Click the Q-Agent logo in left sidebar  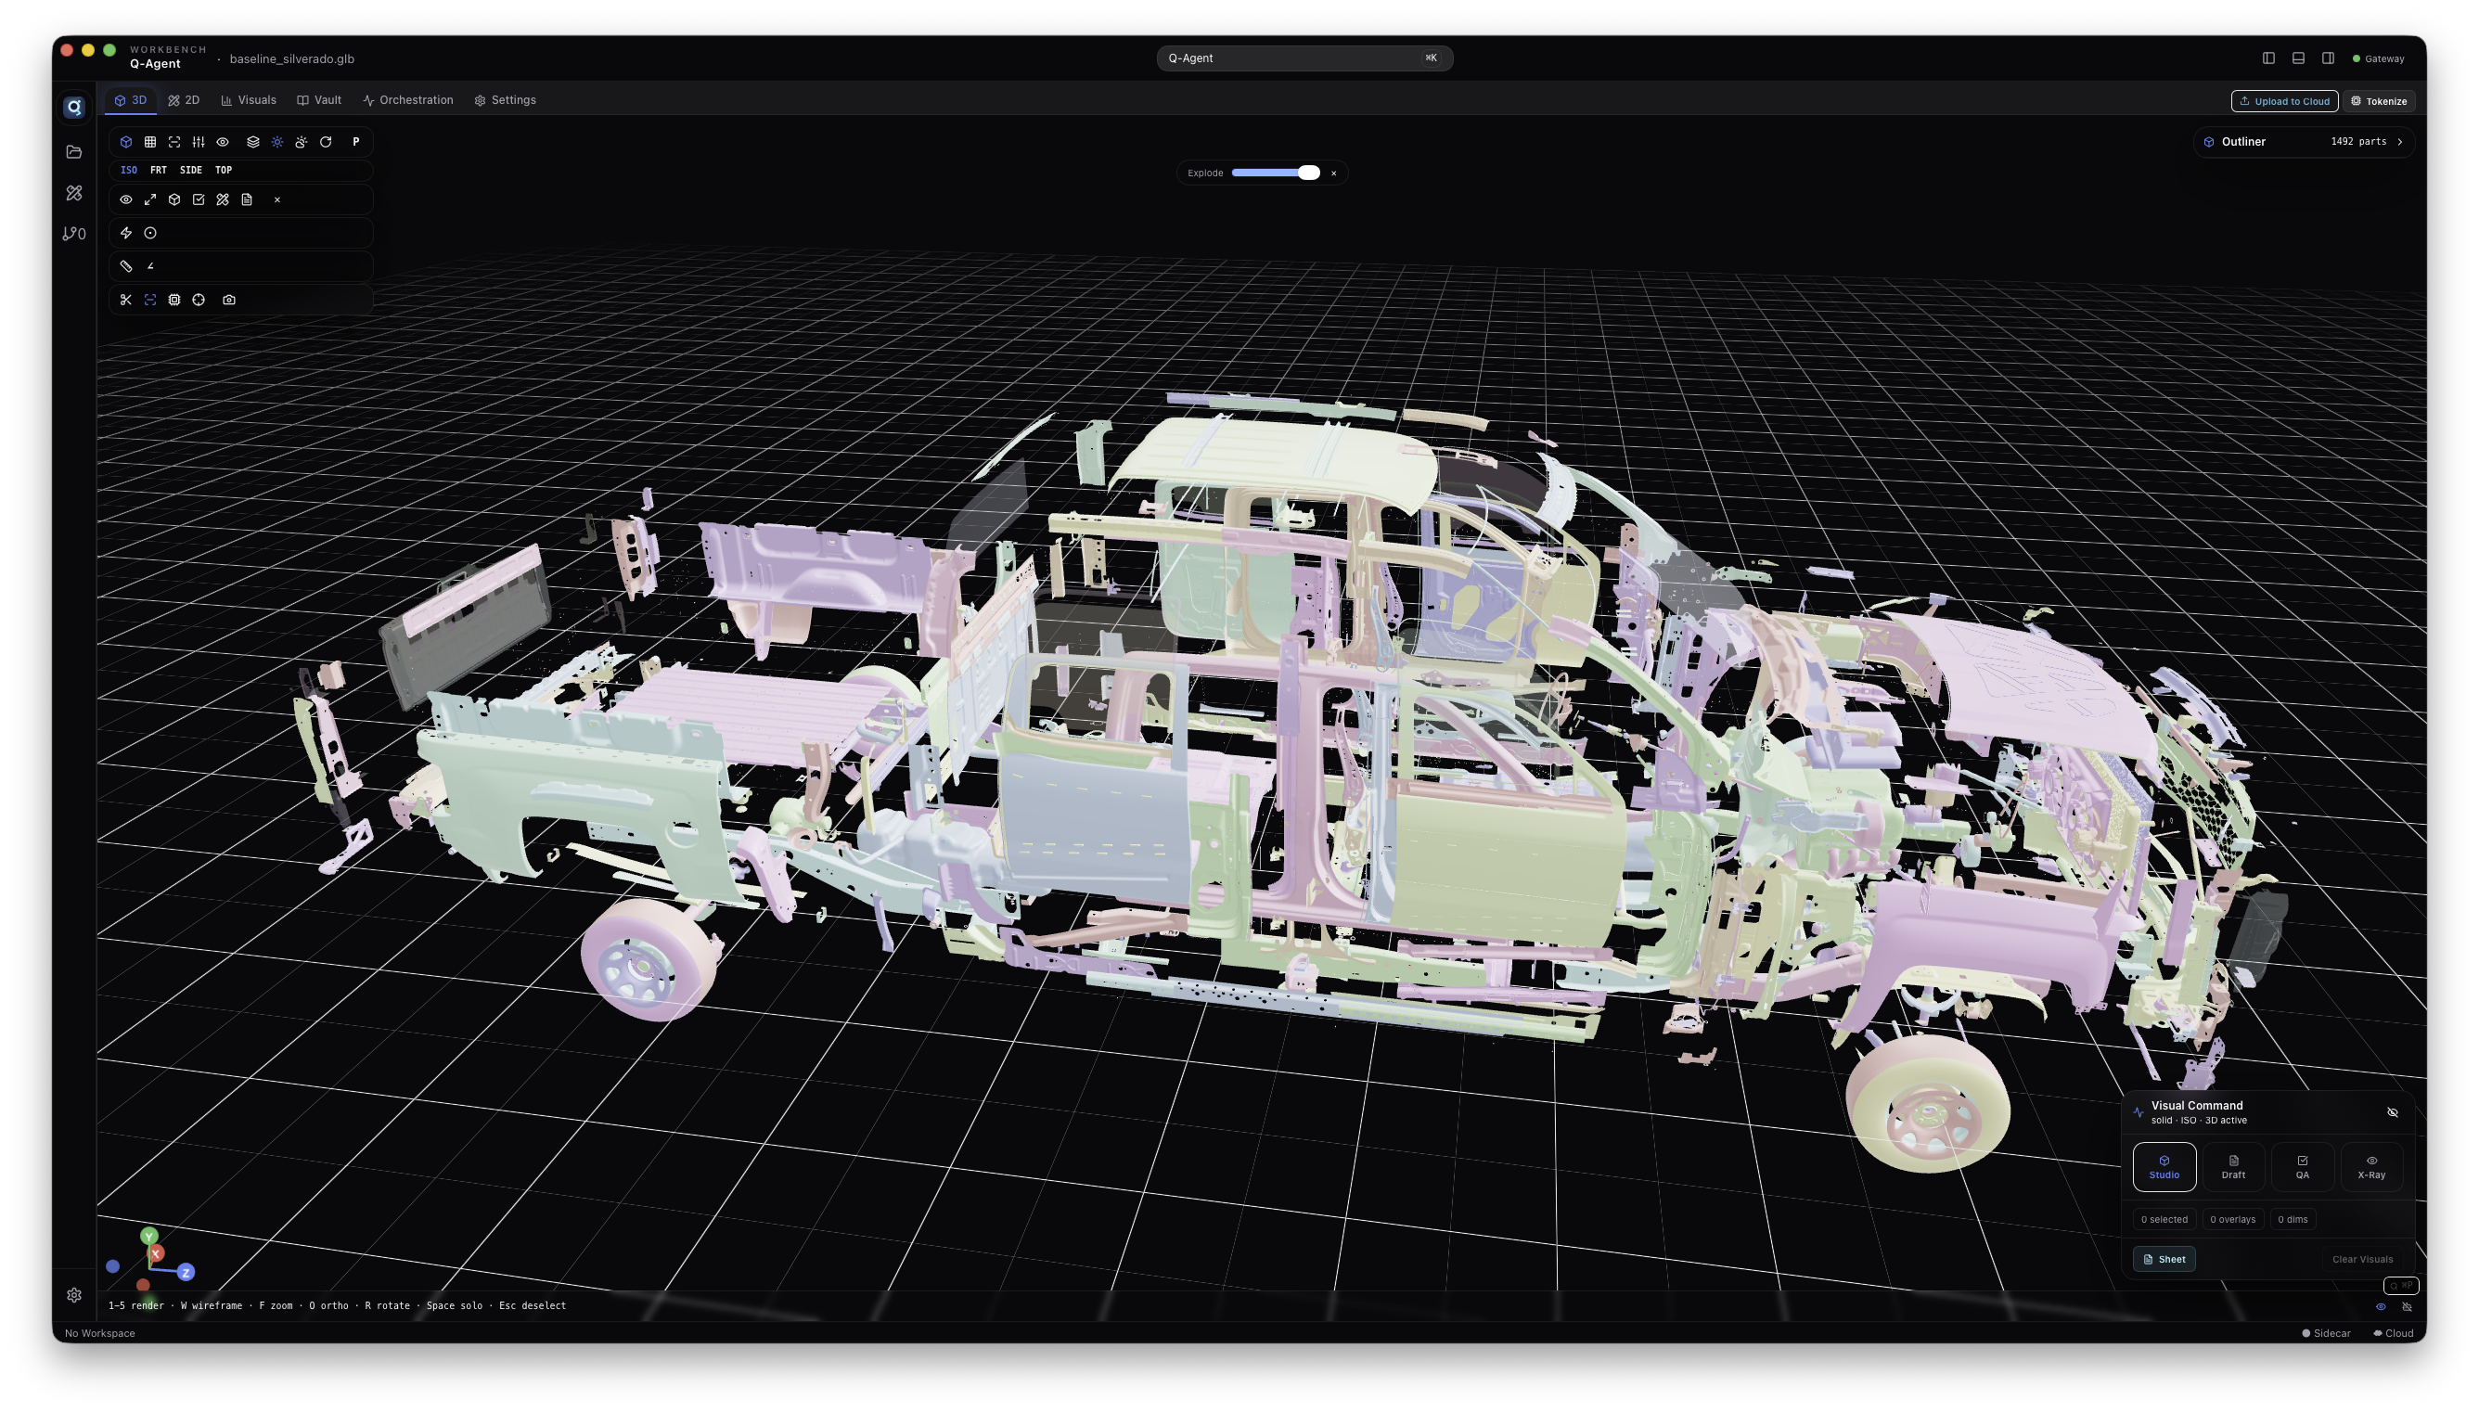[74, 107]
